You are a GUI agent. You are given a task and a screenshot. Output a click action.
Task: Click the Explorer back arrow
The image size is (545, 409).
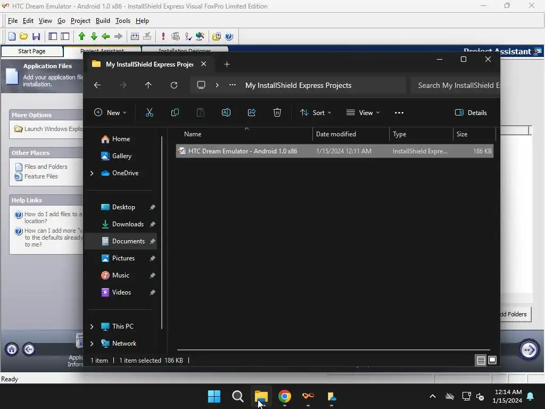pyautogui.click(x=97, y=85)
